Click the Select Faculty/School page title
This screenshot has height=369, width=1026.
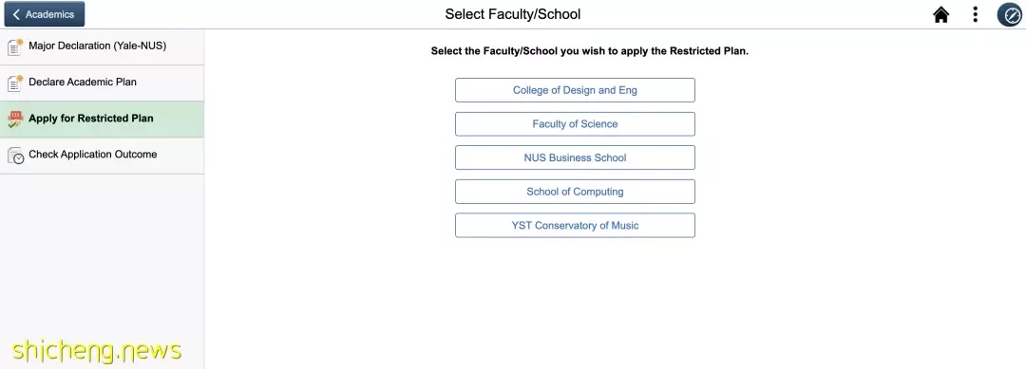(513, 13)
